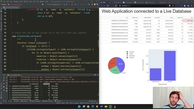
Task: Open the View menu in PyCharm
Action: (x=11, y=2)
